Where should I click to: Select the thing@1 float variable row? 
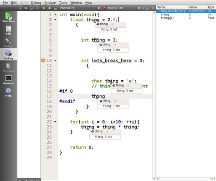point(186,18)
